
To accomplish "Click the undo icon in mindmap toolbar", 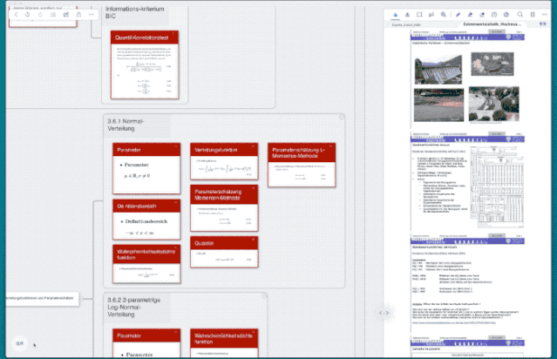I will coord(29,15).
